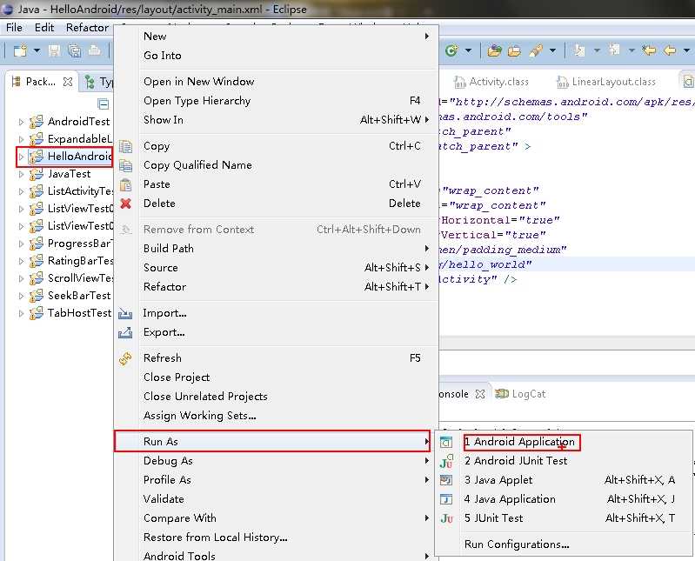This screenshot has height=561, width=695.
Task: Expand the AndroidTest project node
Action: click(x=21, y=122)
